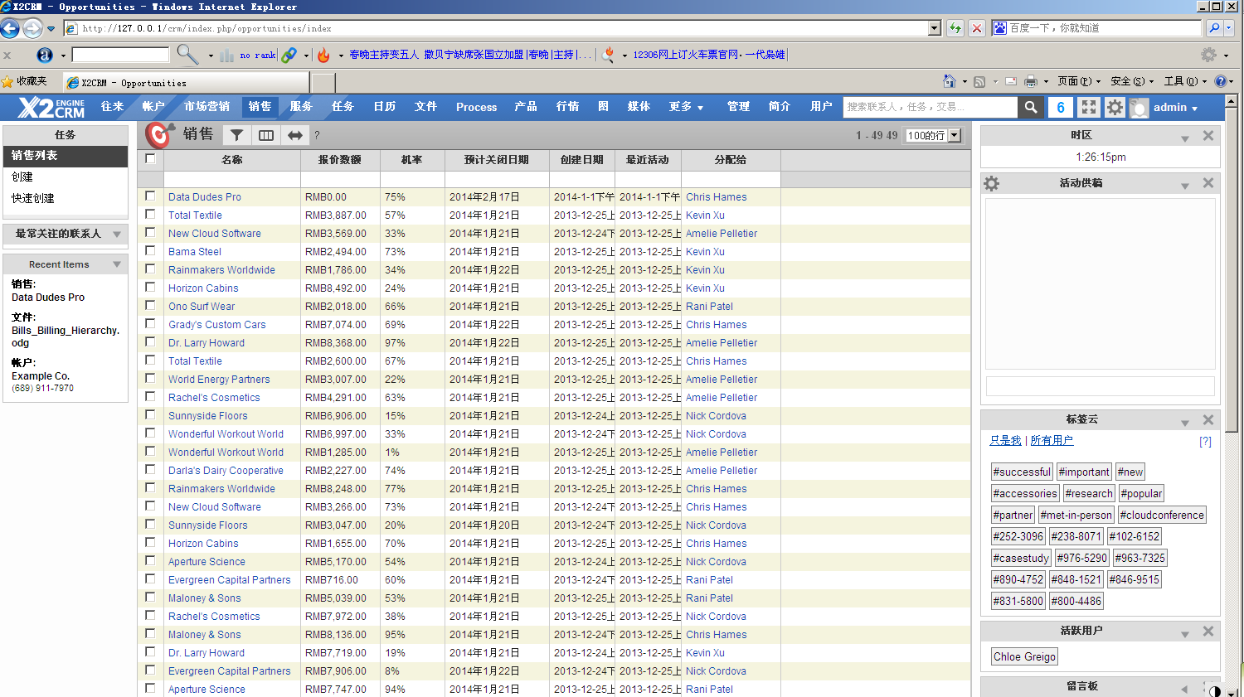
Task: Go to the 市场营销 module tab
Action: (207, 107)
